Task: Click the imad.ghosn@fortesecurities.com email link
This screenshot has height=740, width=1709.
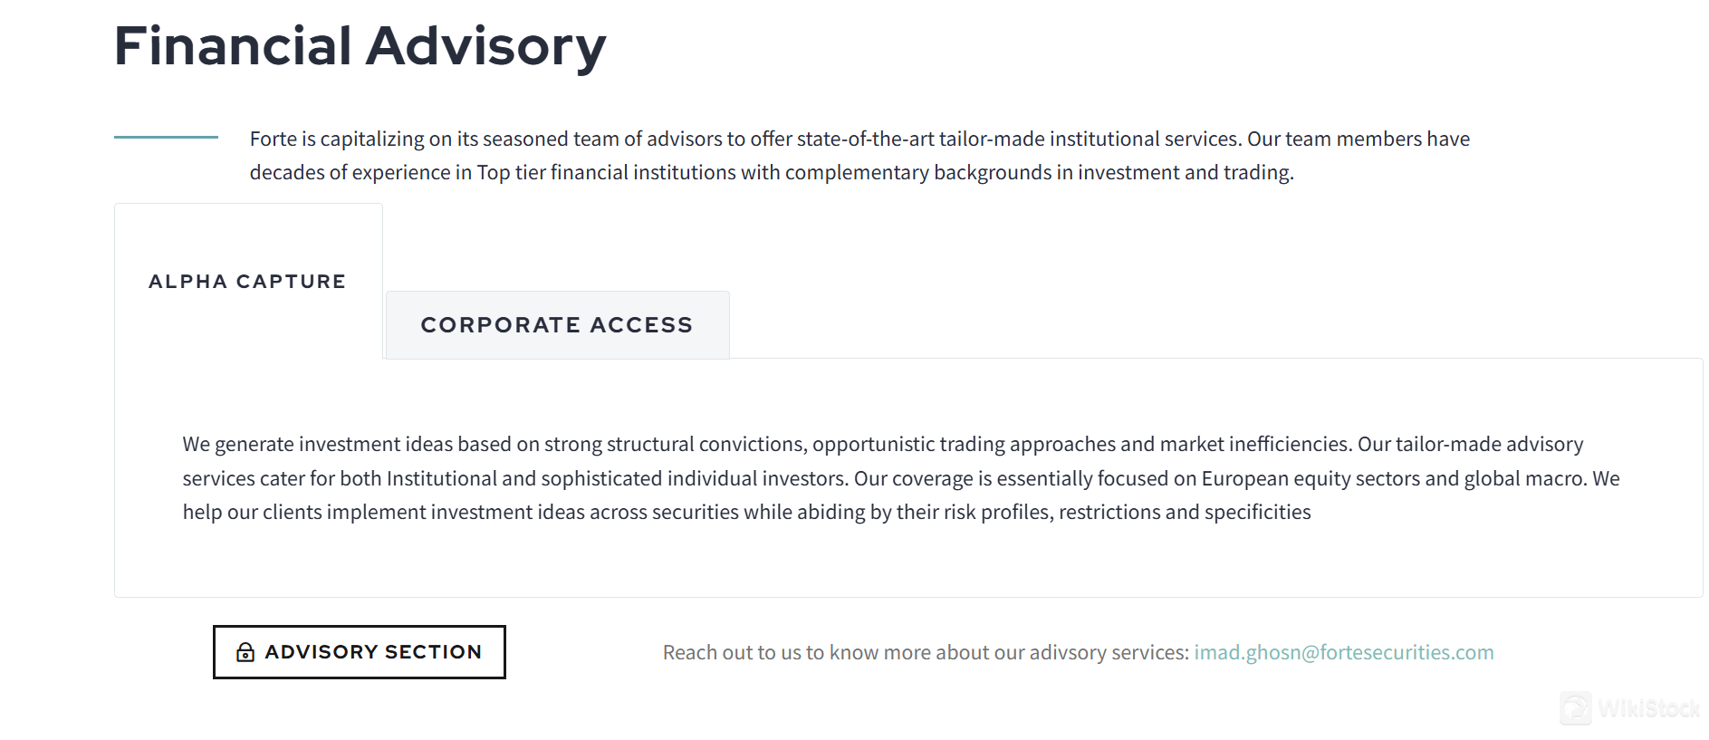Action: click(1343, 652)
